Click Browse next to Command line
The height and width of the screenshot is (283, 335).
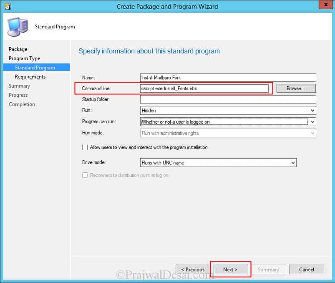click(296, 88)
